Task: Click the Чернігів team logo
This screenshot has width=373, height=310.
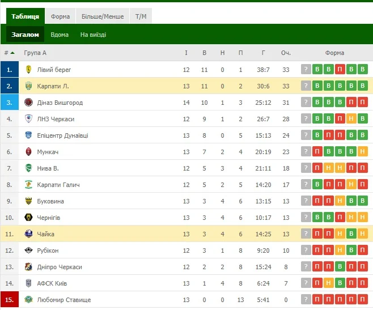Action: coord(28,218)
